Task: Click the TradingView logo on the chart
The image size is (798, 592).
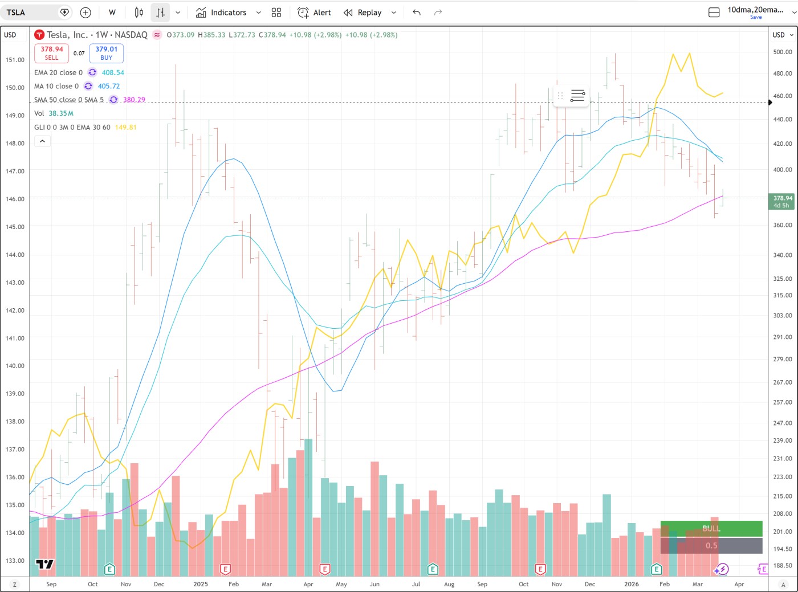Action: click(x=44, y=564)
